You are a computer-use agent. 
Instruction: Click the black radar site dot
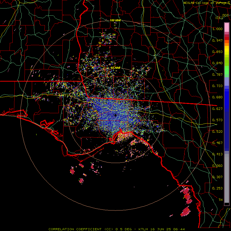coord(115,115)
